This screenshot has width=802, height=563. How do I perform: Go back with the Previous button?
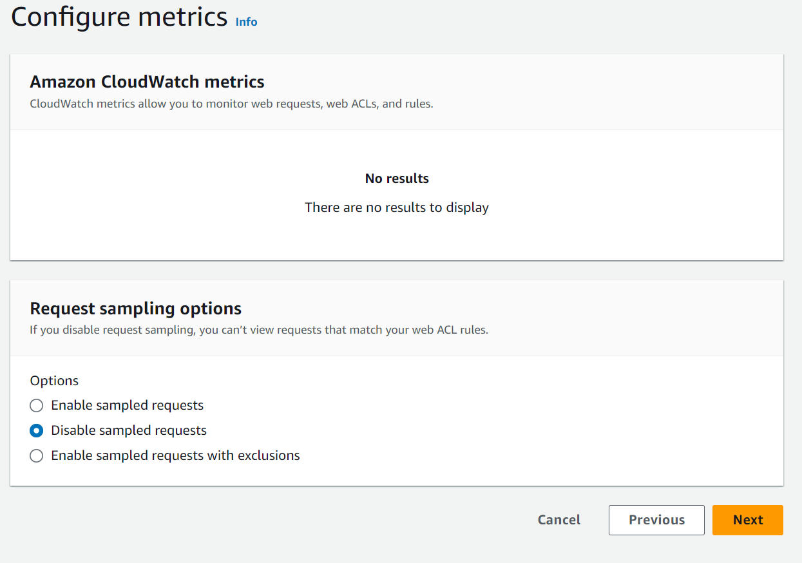(656, 520)
